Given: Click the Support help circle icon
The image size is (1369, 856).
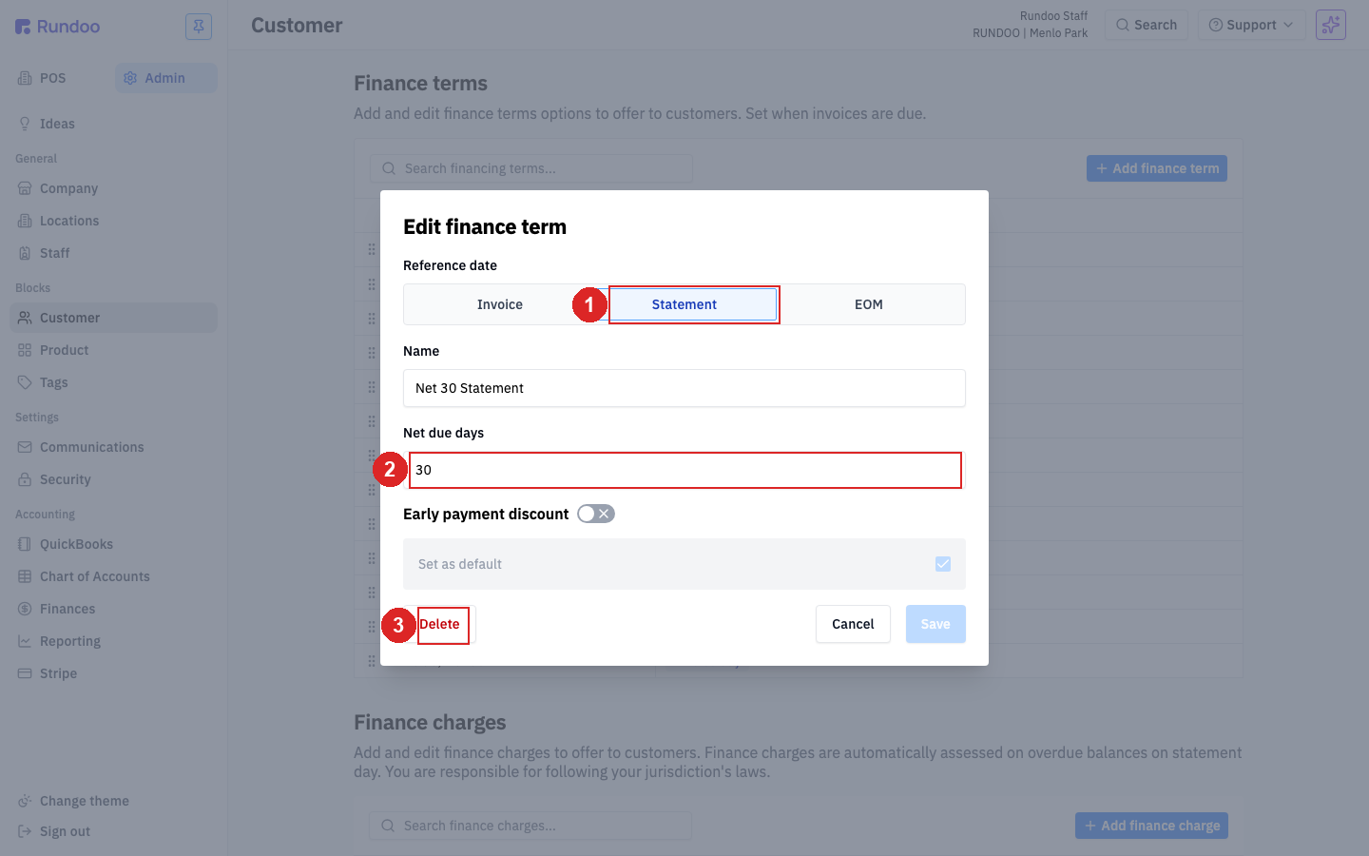Looking at the screenshot, I should [x=1215, y=25].
